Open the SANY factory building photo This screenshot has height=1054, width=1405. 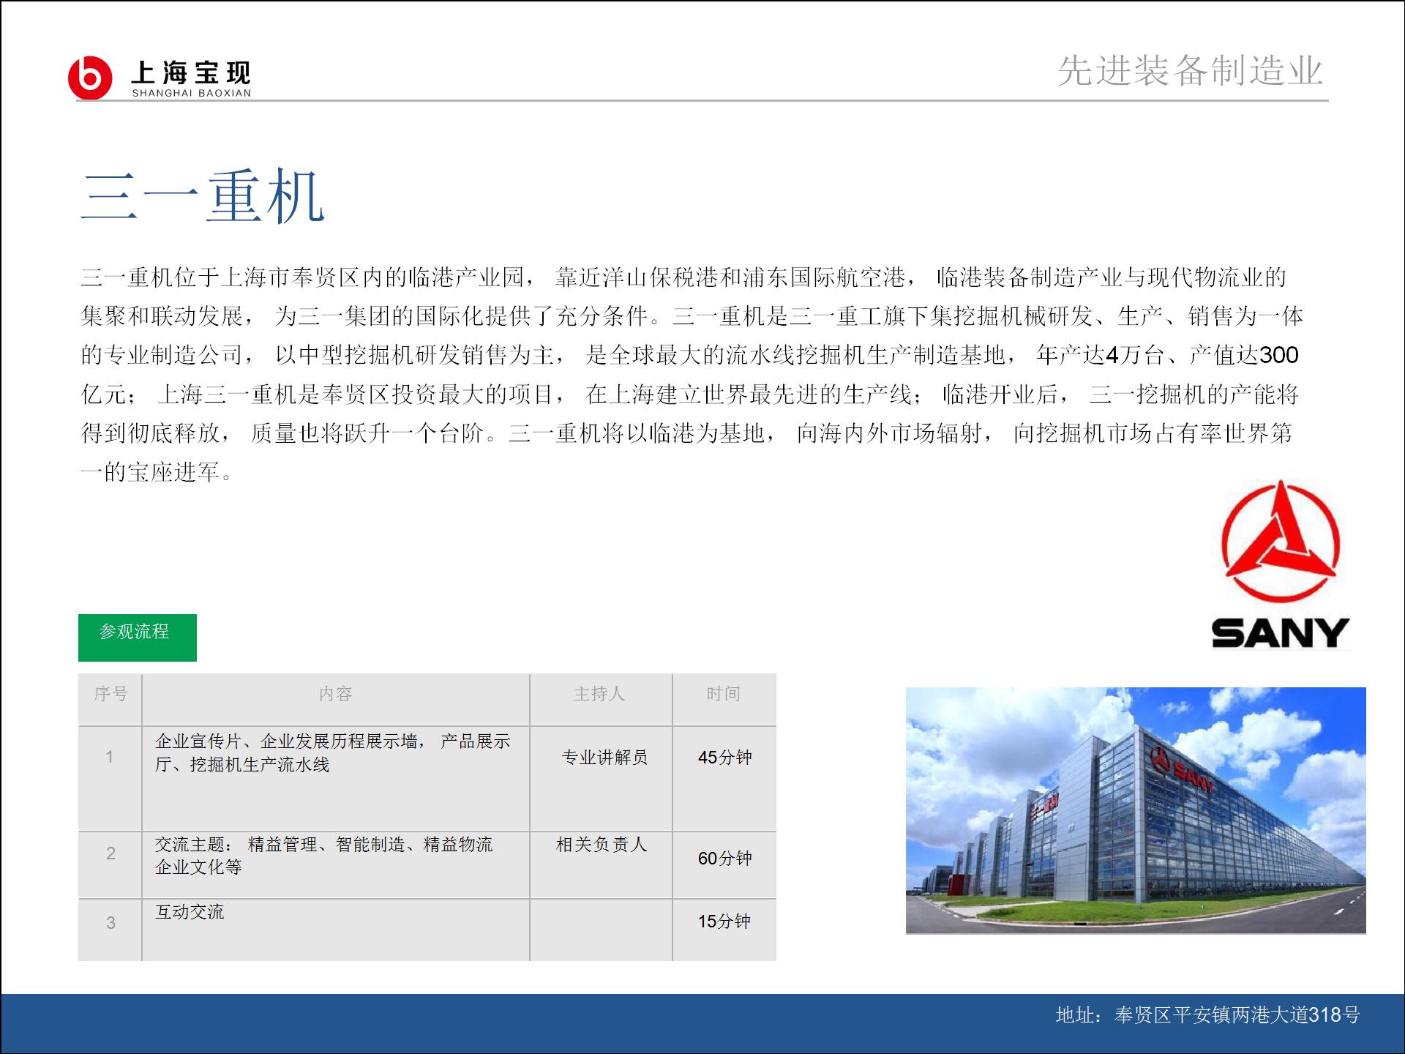tap(1136, 810)
